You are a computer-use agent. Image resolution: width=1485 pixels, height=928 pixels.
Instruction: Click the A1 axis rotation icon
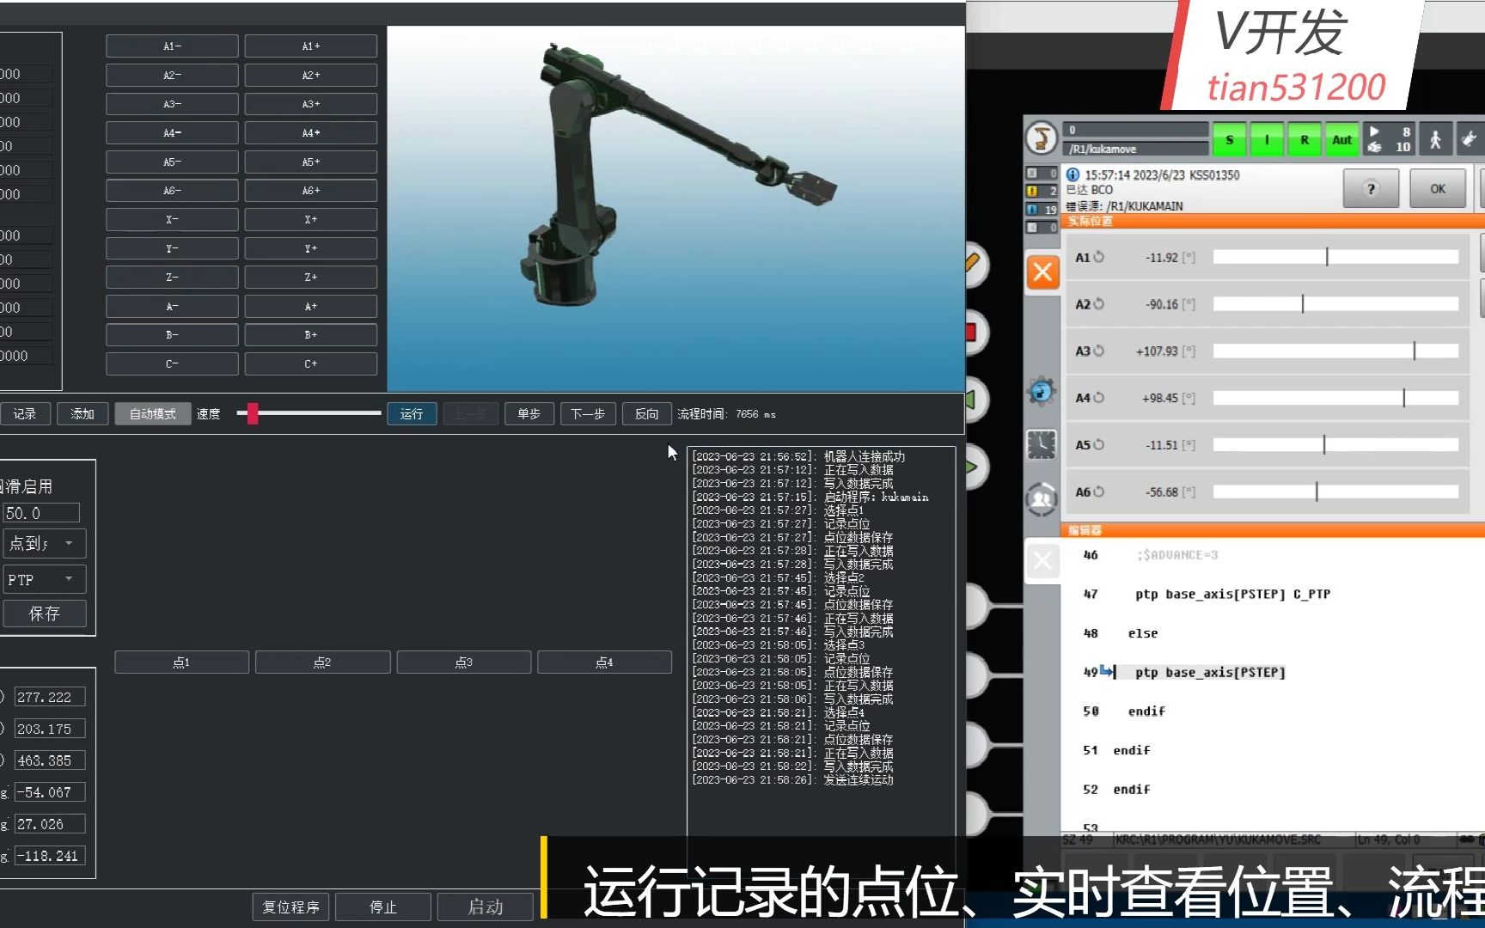coord(1098,257)
